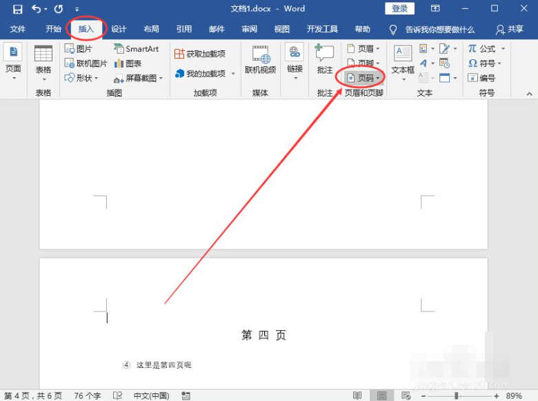Add a comment with 批注
Viewport: 538px width, 401px height.
[x=324, y=59]
